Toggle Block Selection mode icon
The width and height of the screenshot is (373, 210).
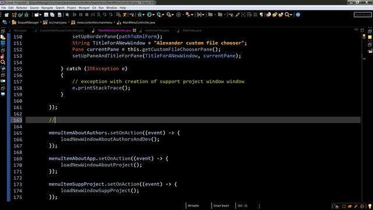[x=255, y=15]
